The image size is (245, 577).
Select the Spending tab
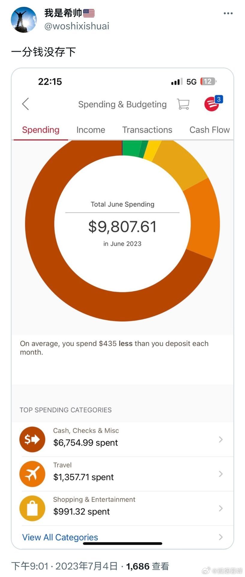point(41,130)
